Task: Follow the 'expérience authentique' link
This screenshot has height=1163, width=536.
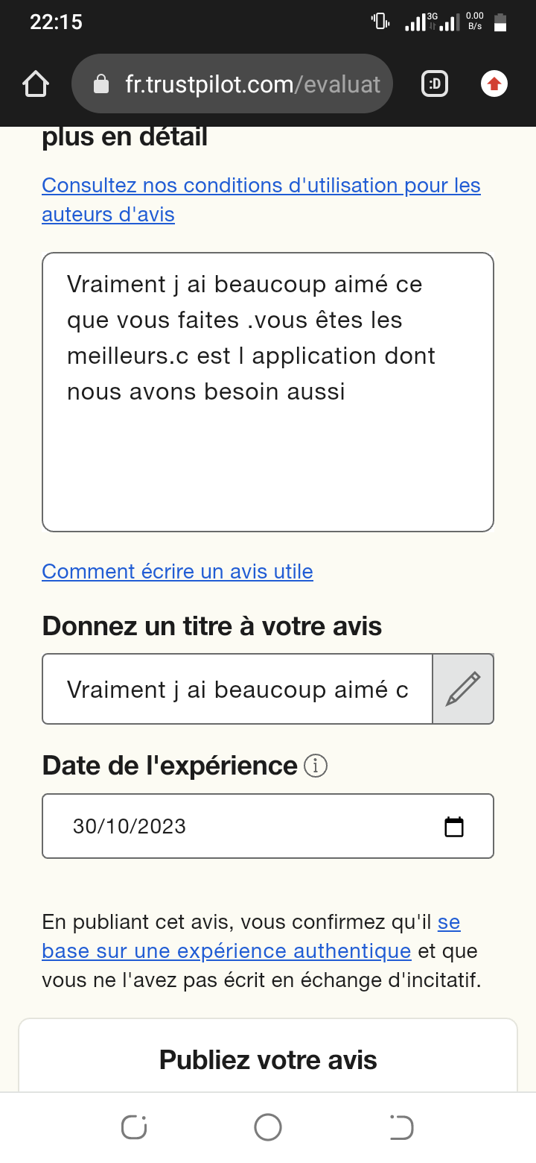Action: [226, 951]
